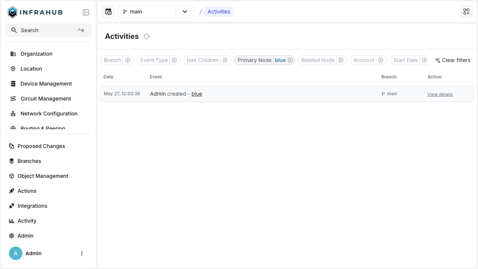Select the Device Management sidebar icon
The height and width of the screenshot is (269, 478).
click(13, 84)
